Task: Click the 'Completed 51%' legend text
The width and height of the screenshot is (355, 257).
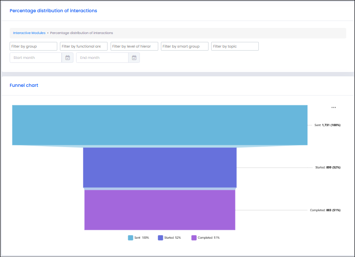Action: tap(209, 237)
